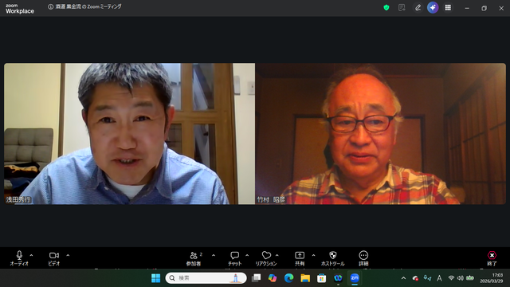Select the 竹村 昭彦 video tile
The height and width of the screenshot is (287, 510).
click(381, 134)
